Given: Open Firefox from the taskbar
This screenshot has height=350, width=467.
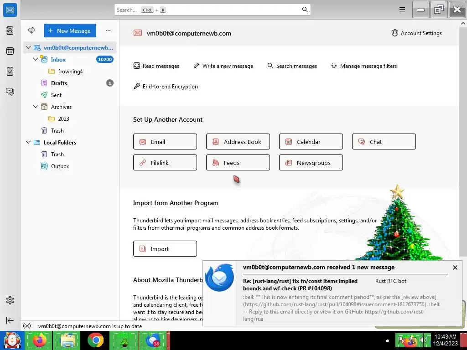Looking at the screenshot, I should coord(39,340).
